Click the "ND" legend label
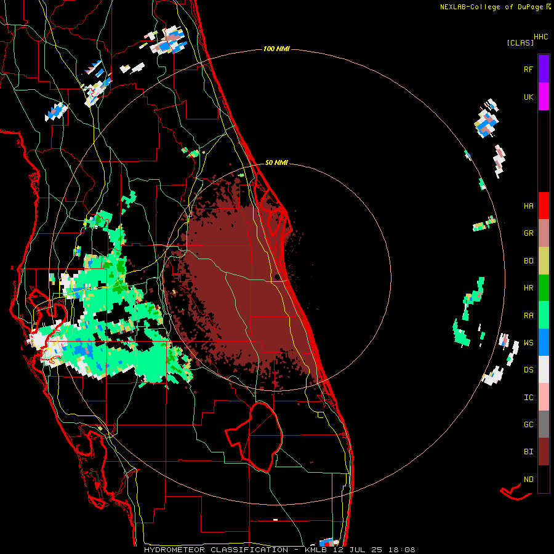This screenshot has height=554, width=554. click(528, 480)
